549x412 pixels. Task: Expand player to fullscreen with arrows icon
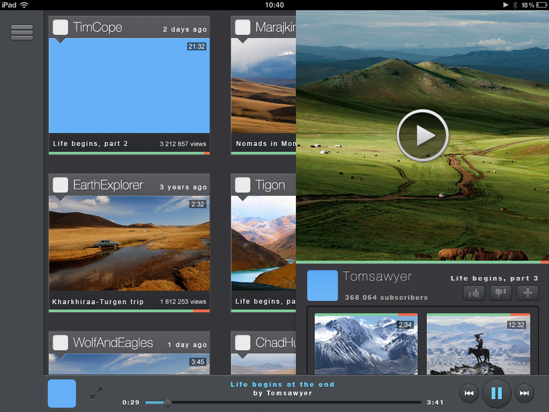tap(96, 393)
